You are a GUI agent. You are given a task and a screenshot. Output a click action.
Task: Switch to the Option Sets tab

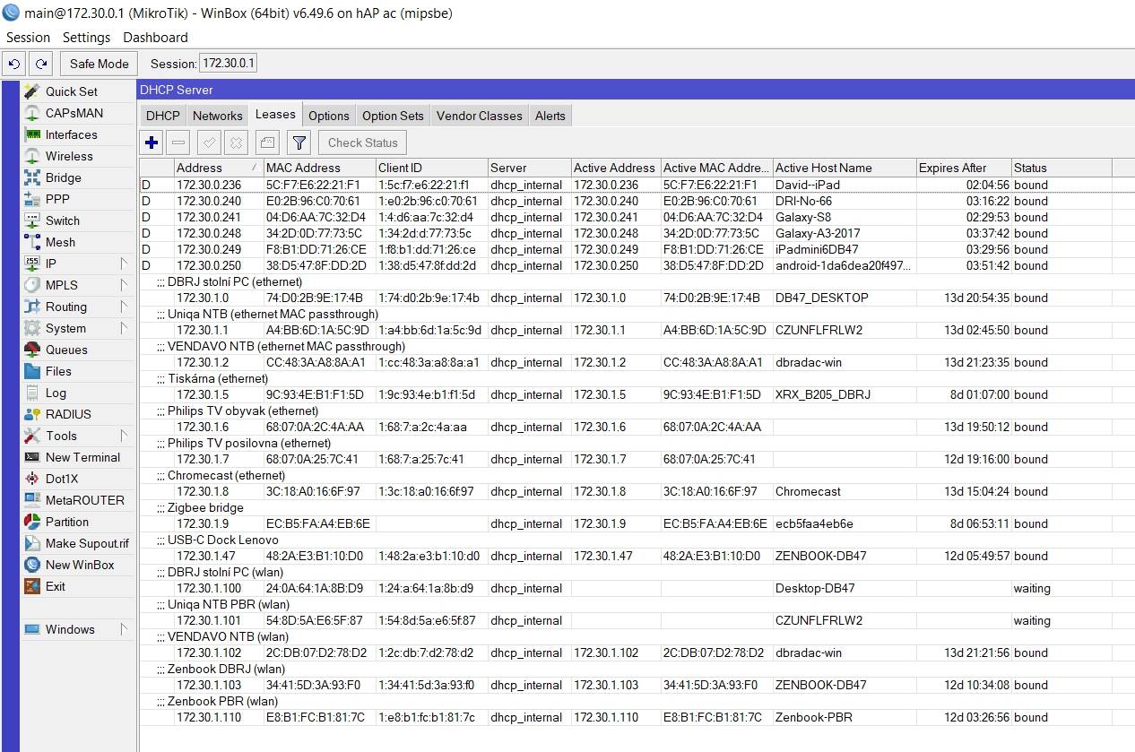(x=393, y=116)
